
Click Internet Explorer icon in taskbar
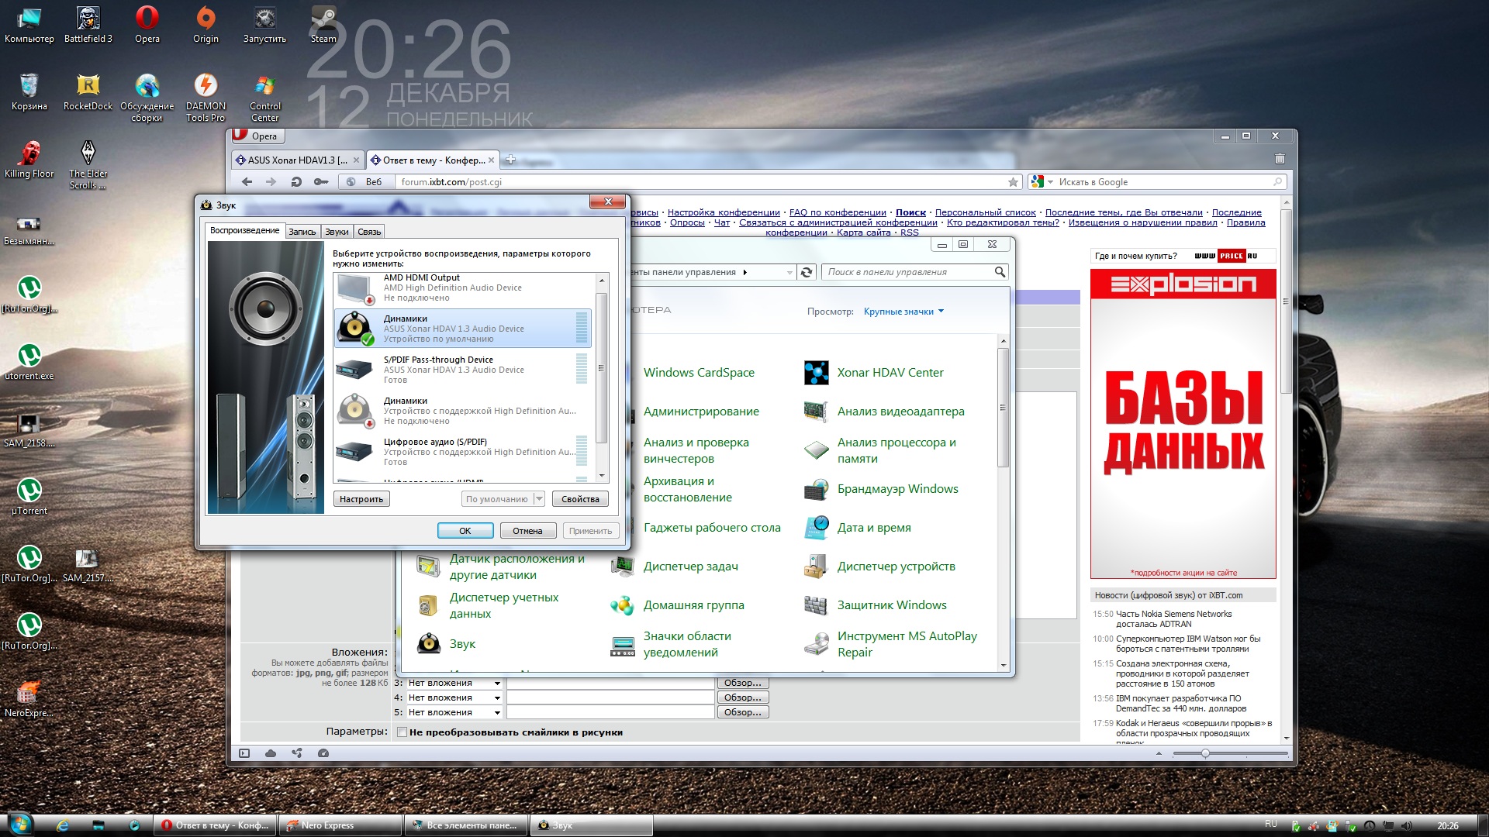(x=63, y=825)
